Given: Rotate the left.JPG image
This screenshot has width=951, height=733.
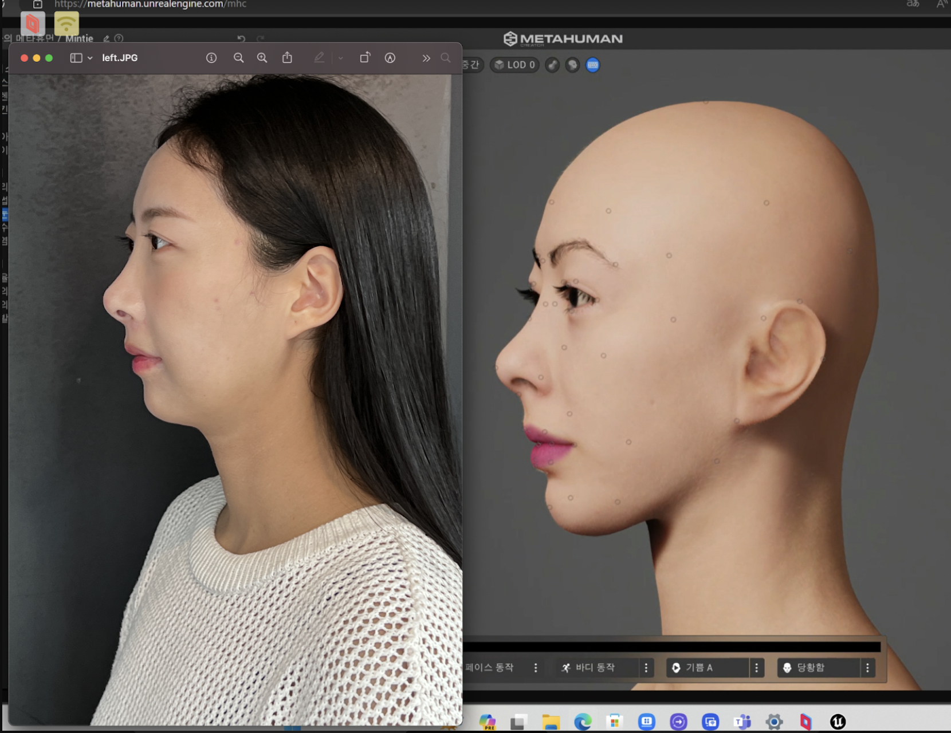Looking at the screenshot, I should pos(365,57).
